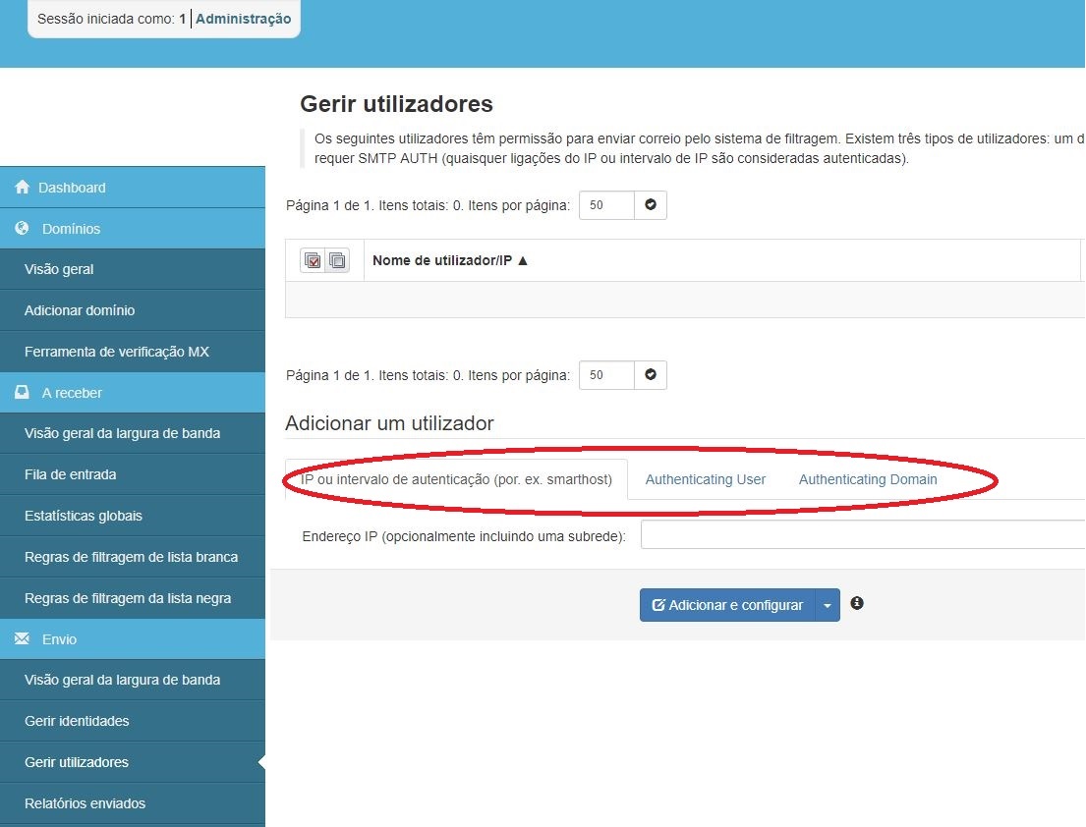
Task: Click the top Itens por página field
Action: tap(605, 205)
